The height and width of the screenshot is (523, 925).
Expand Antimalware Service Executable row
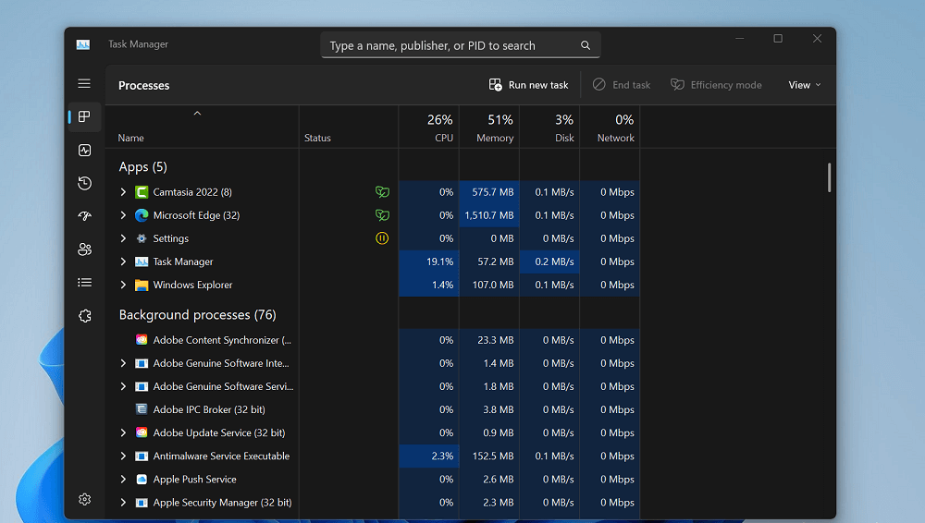(x=123, y=456)
